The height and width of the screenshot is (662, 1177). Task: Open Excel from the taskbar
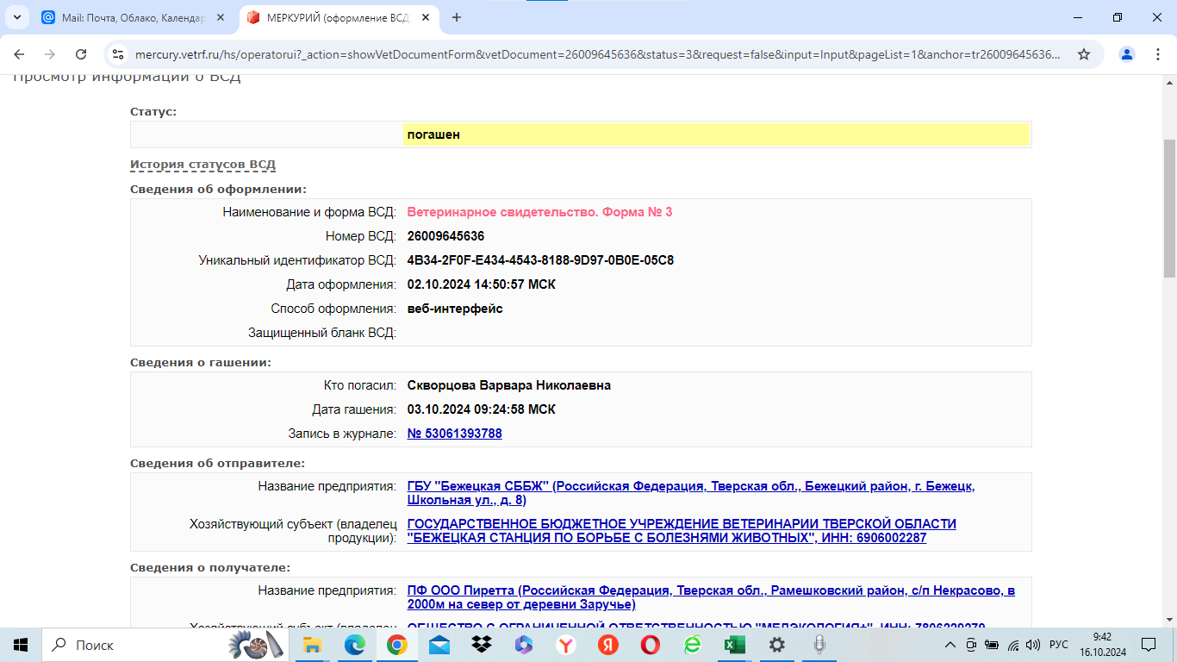(x=735, y=645)
